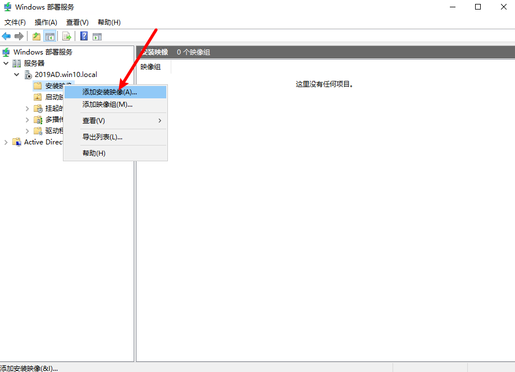
Task: Choose 添加安装映像(A)... from context menu
Action: pos(110,92)
